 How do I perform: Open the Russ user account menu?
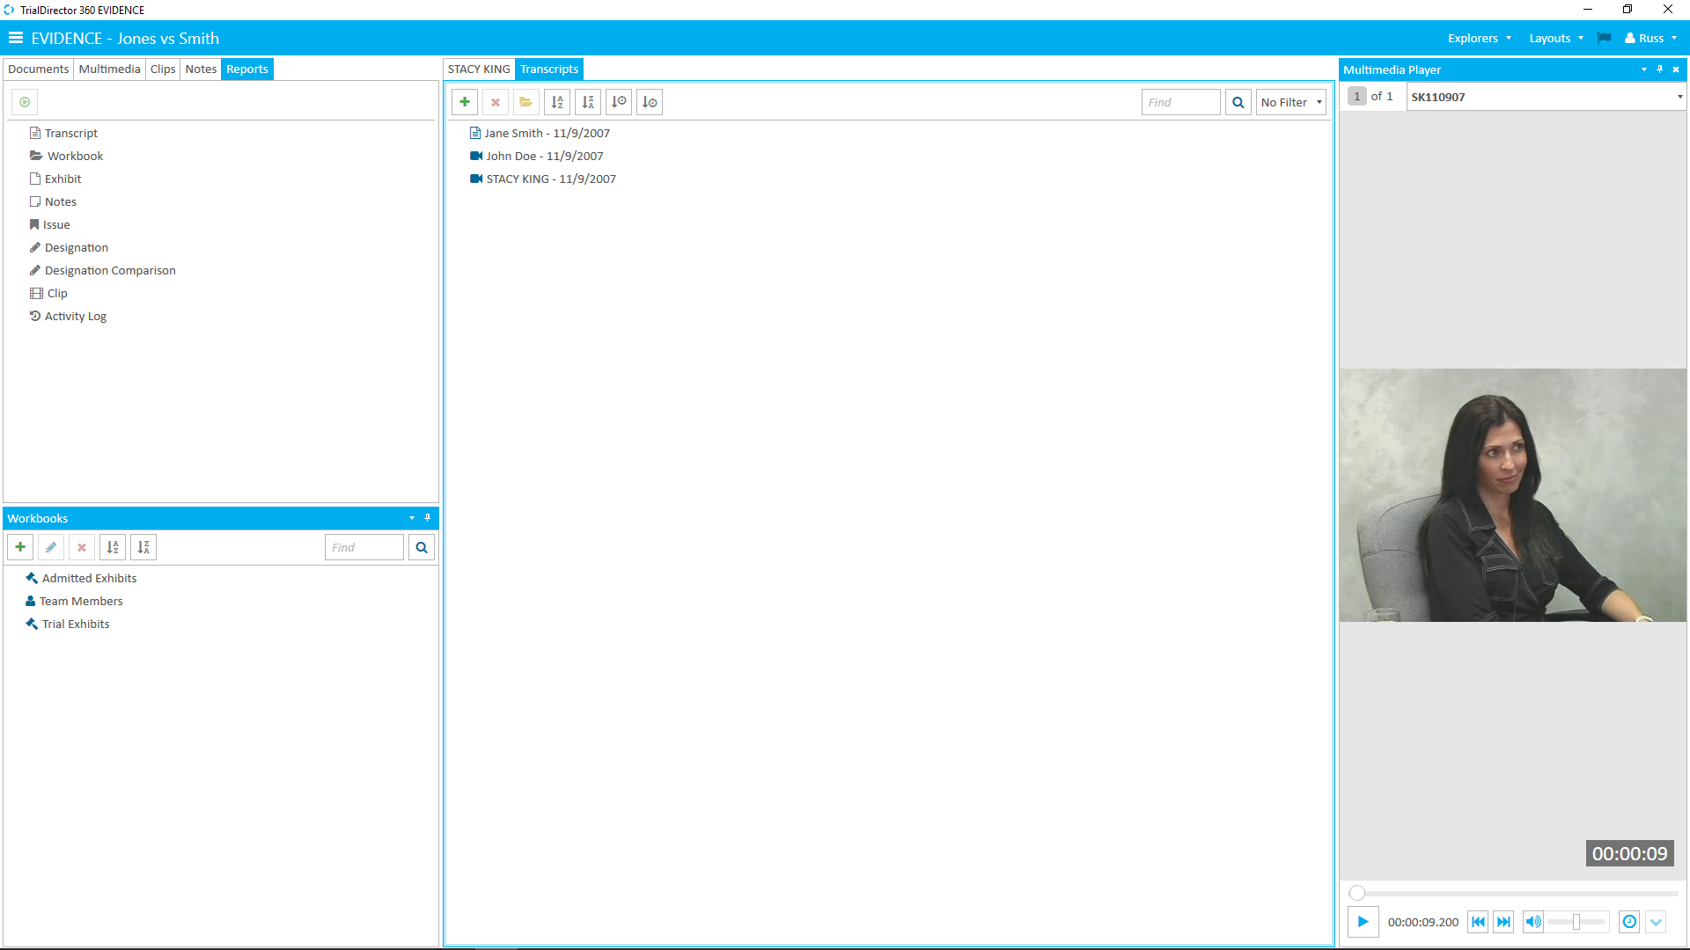[1651, 38]
